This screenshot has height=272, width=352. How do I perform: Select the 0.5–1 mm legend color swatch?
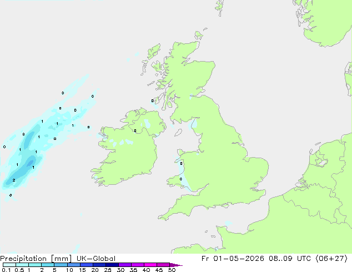22,265
